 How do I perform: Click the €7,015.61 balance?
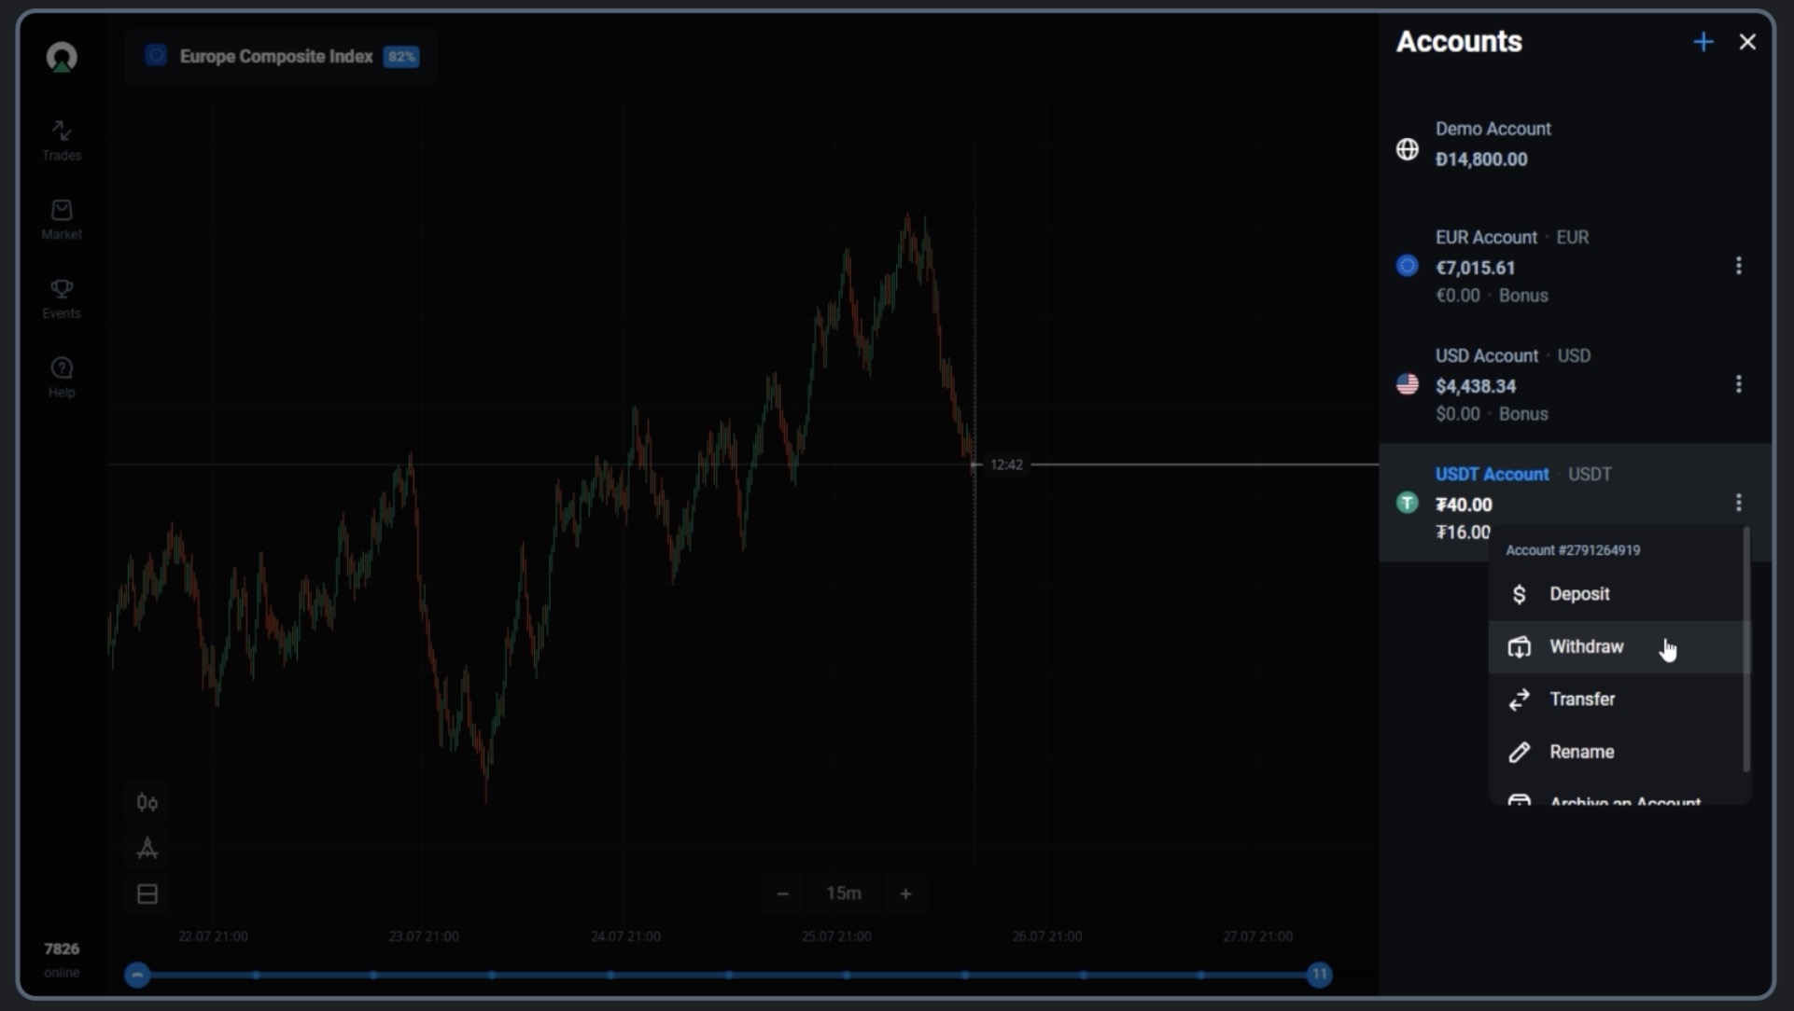point(1475,268)
